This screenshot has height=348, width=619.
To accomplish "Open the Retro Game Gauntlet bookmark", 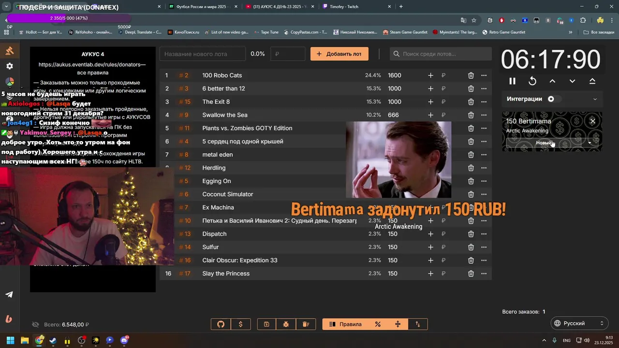I will (x=504, y=32).
